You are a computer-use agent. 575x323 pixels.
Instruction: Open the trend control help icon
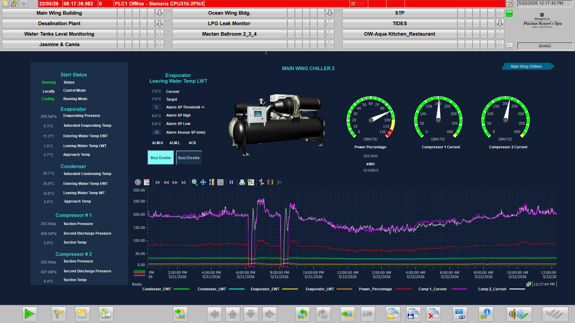pos(138,182)
